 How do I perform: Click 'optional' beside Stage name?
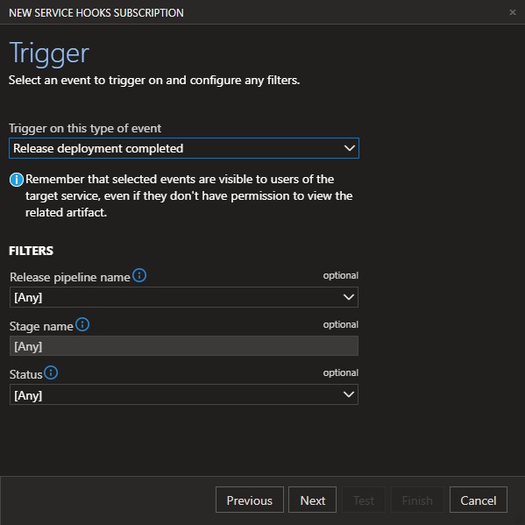[x=341, y=324]
